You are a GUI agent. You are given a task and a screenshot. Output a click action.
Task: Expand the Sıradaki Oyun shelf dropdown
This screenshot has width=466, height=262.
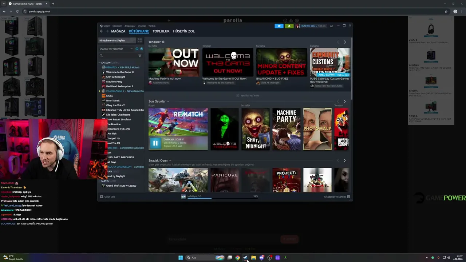[x=170, y=160]
